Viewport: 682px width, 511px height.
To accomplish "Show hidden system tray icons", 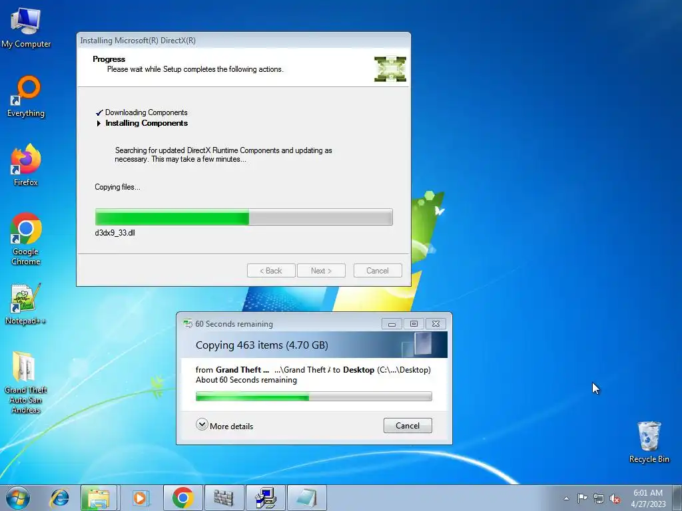I will pyautogui.click(x=566, y=498).
